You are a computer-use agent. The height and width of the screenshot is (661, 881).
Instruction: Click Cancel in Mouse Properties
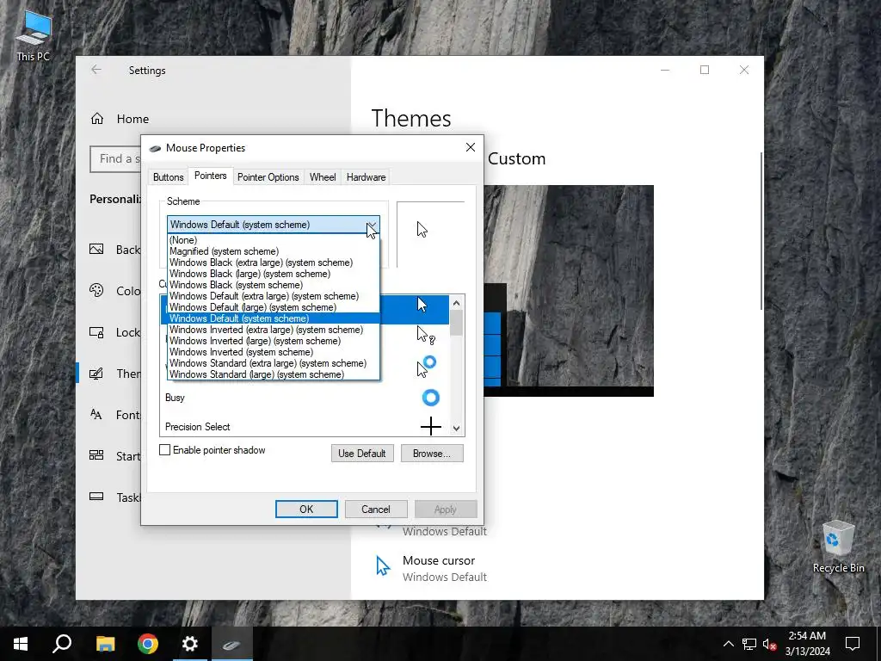375,510
